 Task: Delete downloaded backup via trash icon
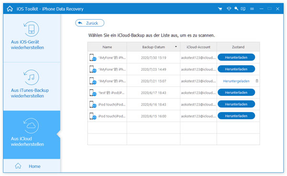(257, 81)
